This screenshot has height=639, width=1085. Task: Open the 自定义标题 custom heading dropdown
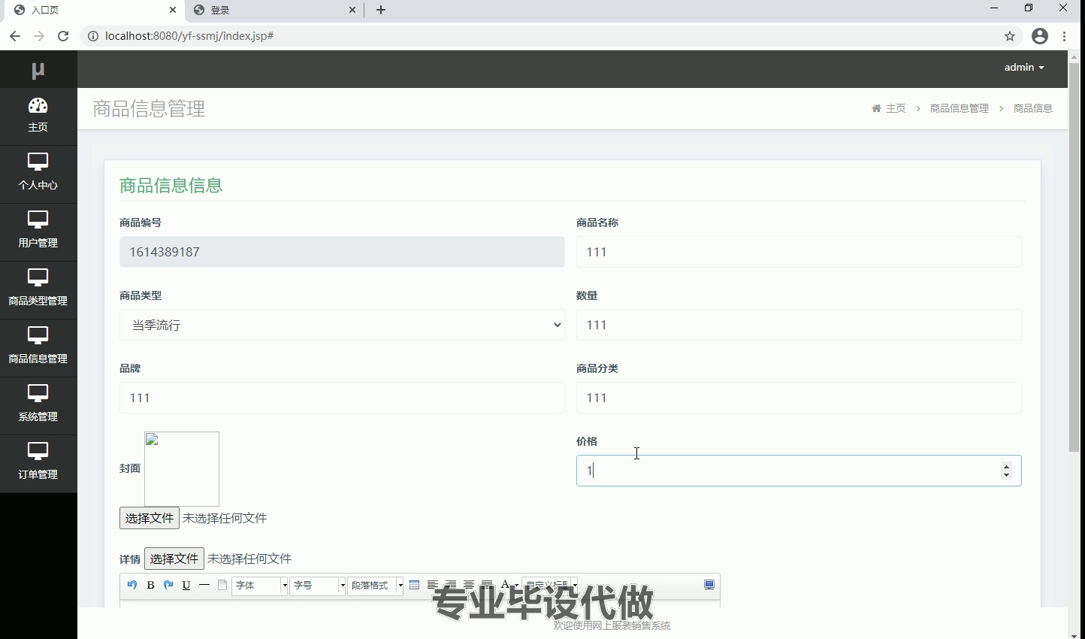550,585
